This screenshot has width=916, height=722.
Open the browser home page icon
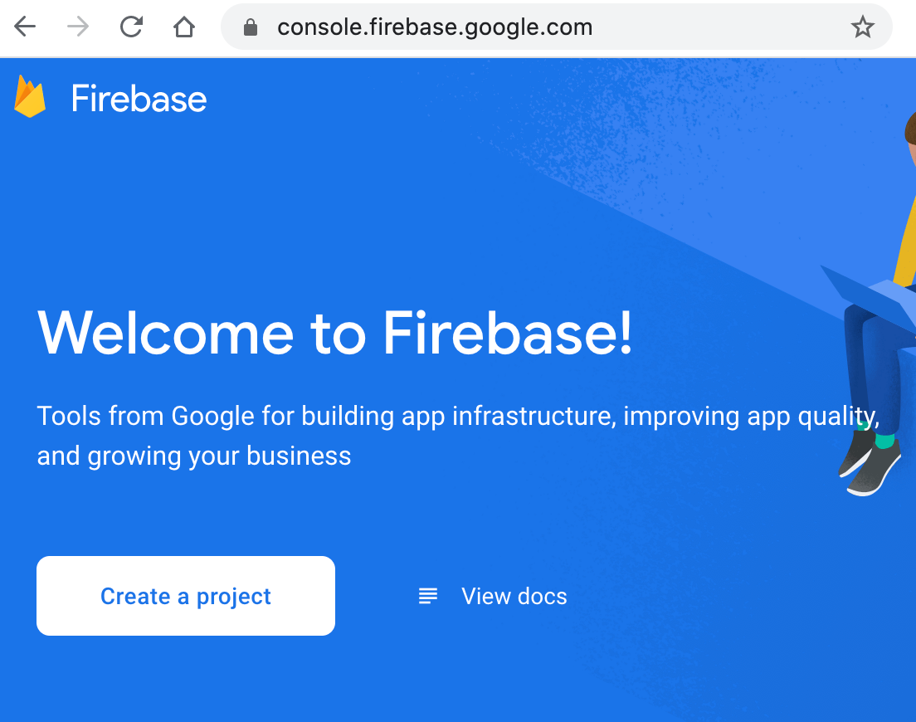coord(184,27)
